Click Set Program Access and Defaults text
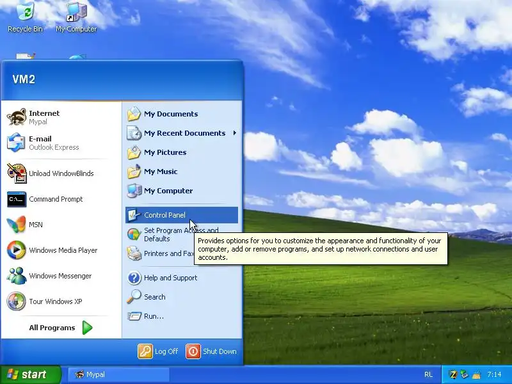 [x=181, y=234]
